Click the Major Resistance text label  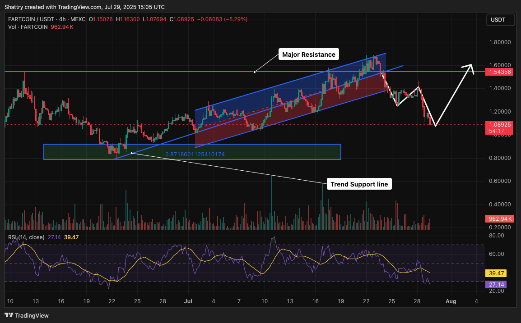tap(308, 55)
